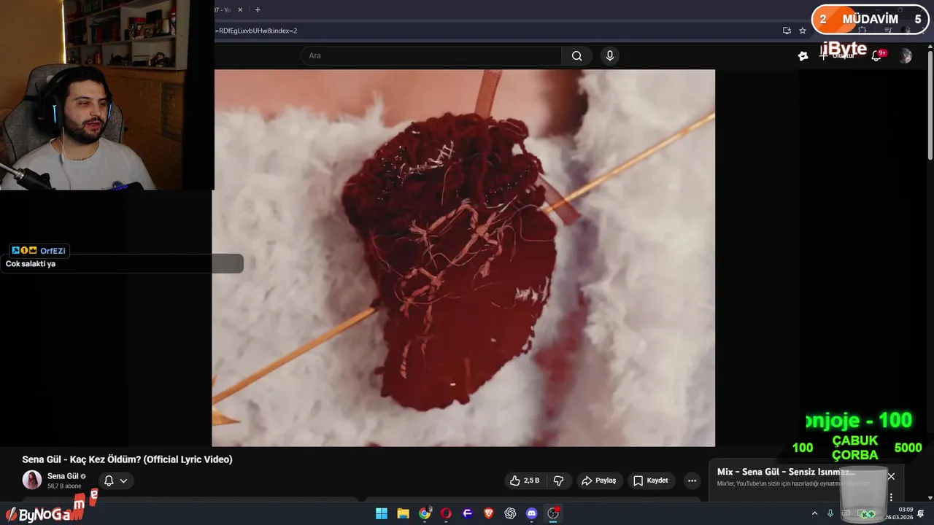Bookmark this page with the star icon
The image size is (934, 525).
[x=803, y=31]
